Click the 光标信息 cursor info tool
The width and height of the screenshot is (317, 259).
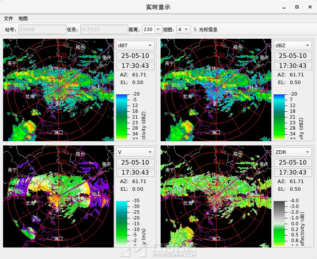pos(206,30)
